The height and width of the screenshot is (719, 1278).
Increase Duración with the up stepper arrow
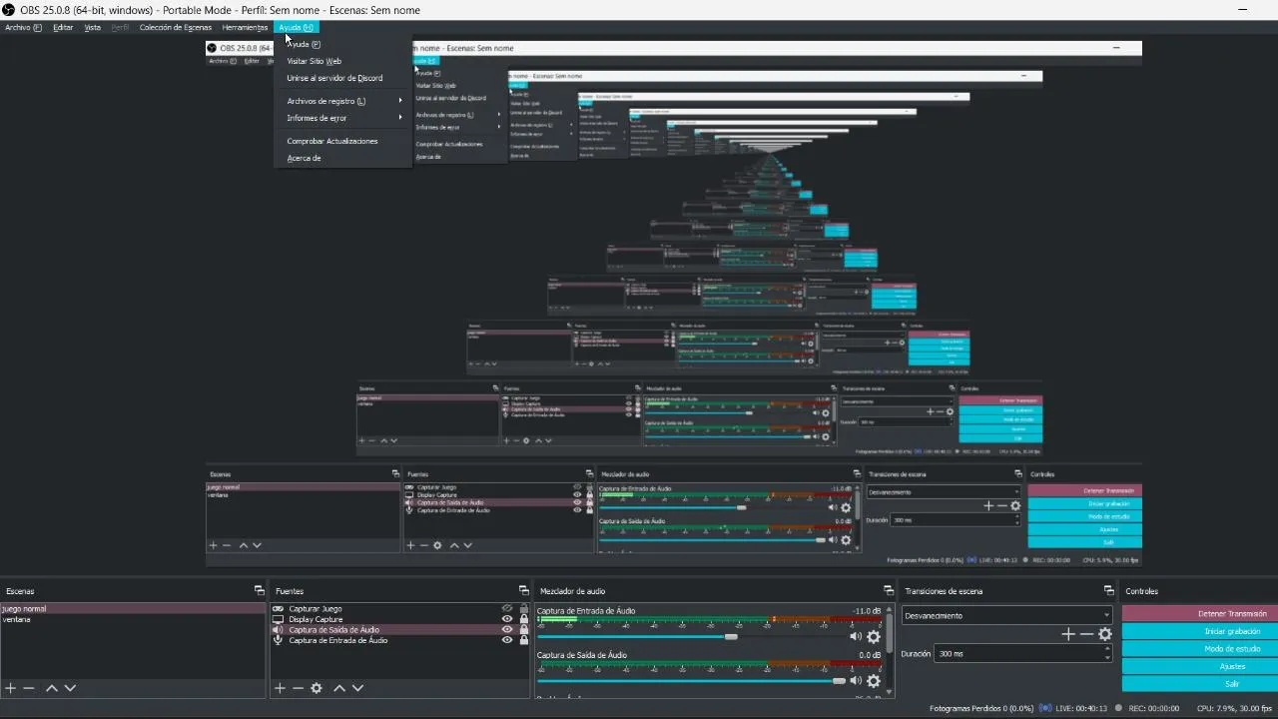(x=1107, y=649)
